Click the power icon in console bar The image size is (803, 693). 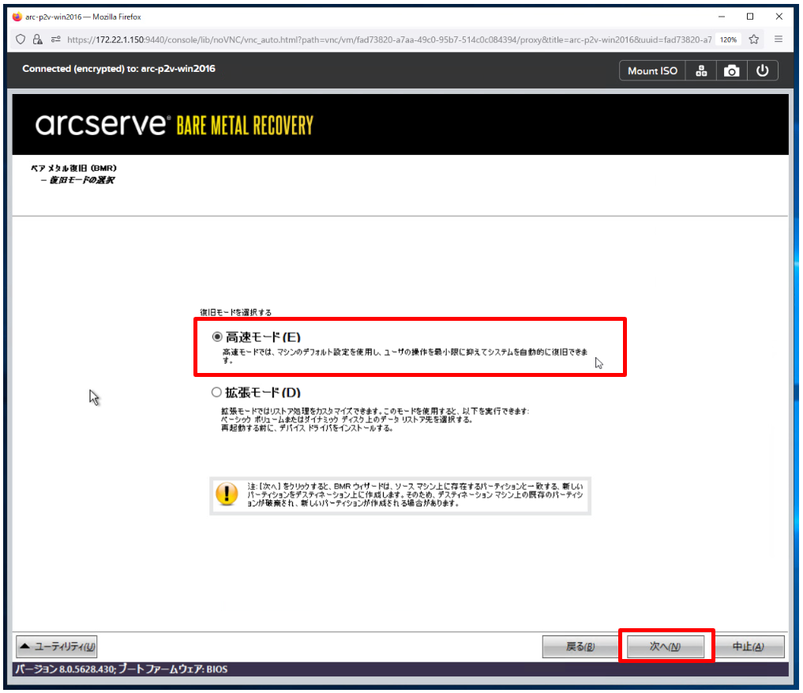[763, 71]
